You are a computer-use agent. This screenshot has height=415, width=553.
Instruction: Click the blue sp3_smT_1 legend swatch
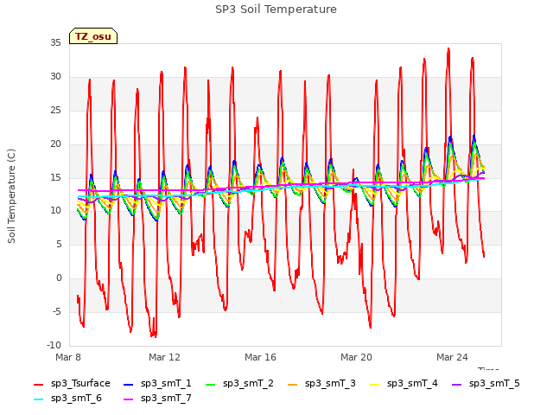click(129, 384)
